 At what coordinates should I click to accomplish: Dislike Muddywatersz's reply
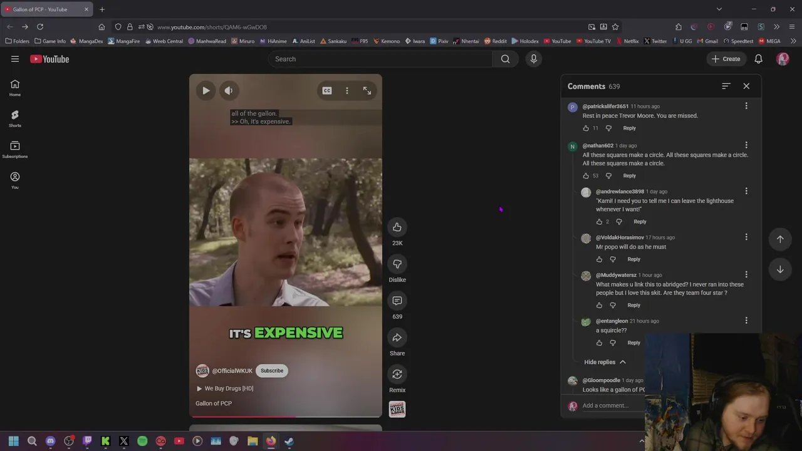point(613,305)
